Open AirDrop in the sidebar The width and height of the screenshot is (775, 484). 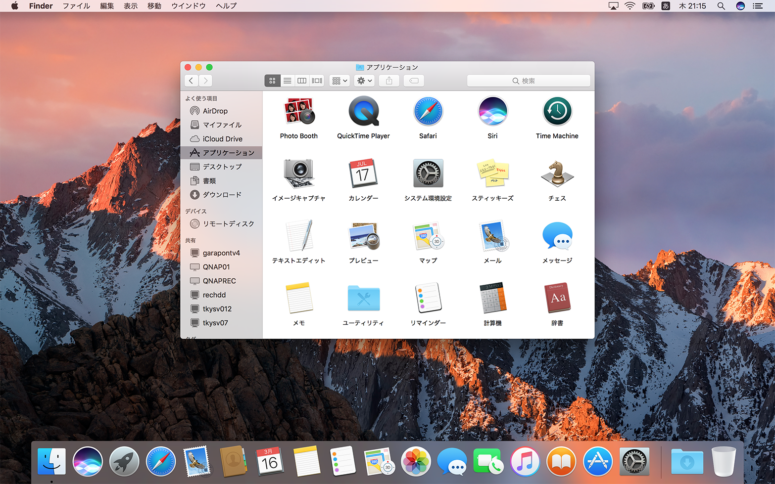coord(221,111)
